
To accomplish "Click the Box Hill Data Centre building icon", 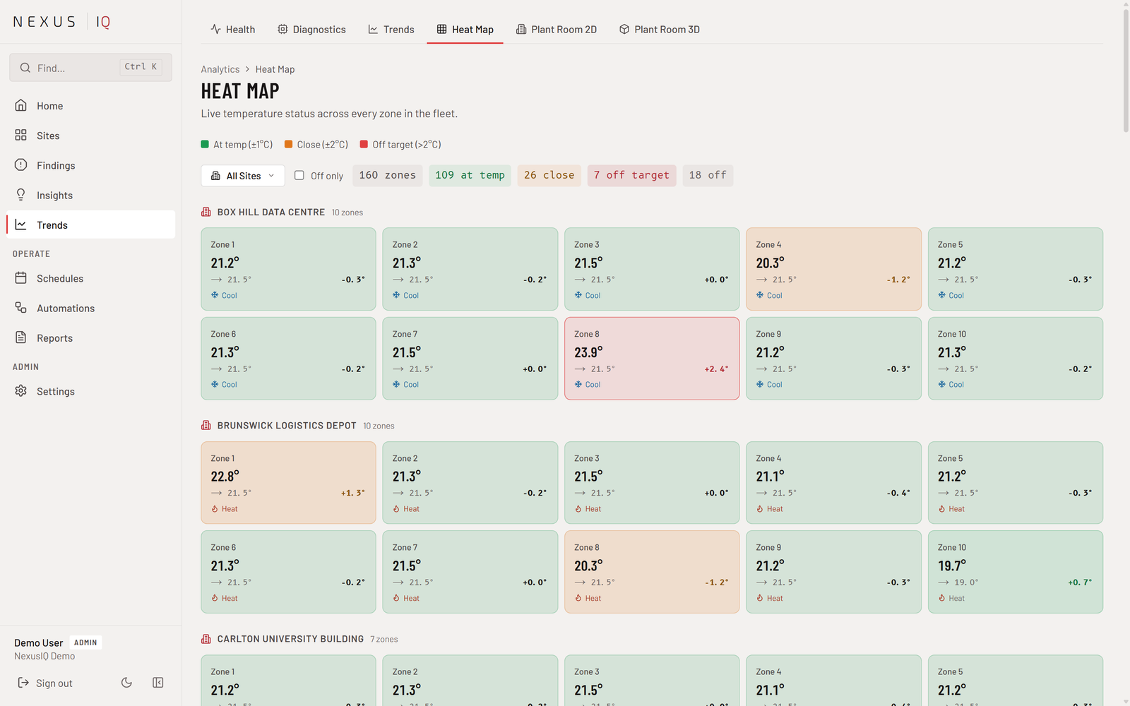I will pyautogui.click(x=206, y=212).
